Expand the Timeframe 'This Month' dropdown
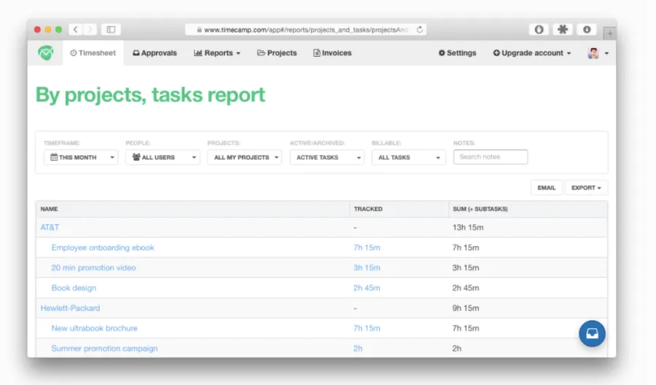Viewport: 656px width, 385px height. pos(80,157)
